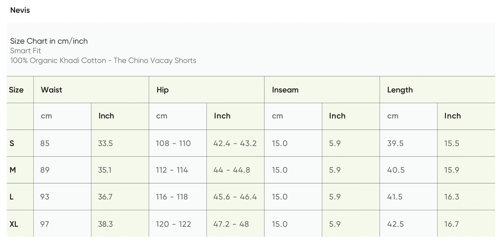This screenshot has height=242, width=502.
Task: Select the 97 cm waist cell
Action: 45,224
